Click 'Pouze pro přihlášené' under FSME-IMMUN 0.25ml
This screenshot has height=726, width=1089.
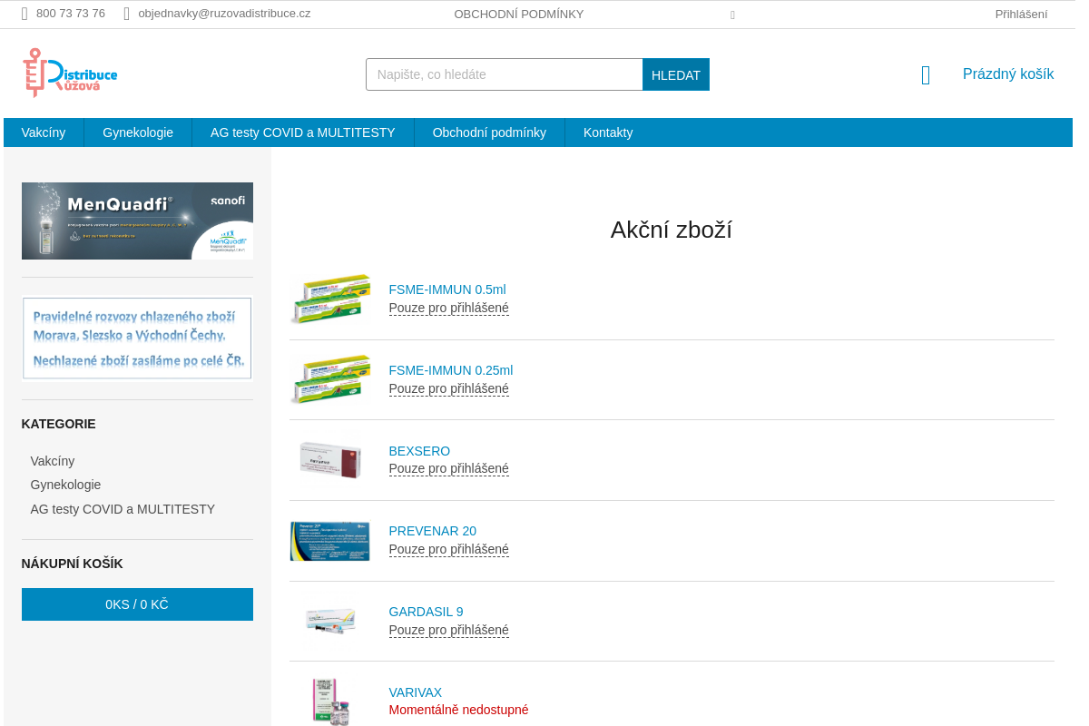coord(448,388)
